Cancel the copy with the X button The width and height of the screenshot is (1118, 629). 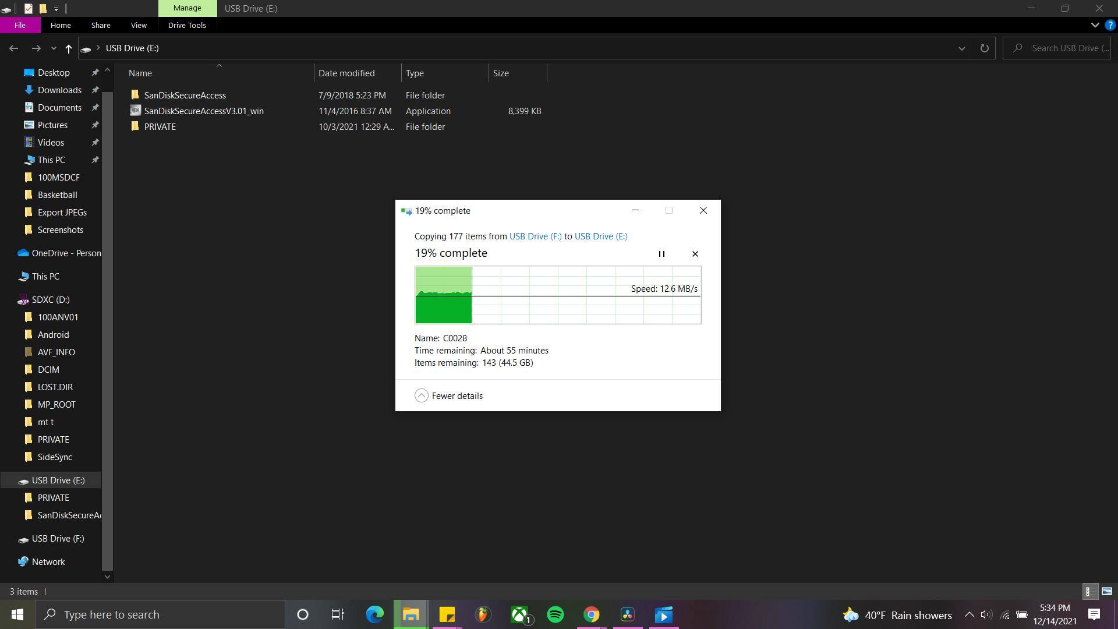click(x=695, y=254)
